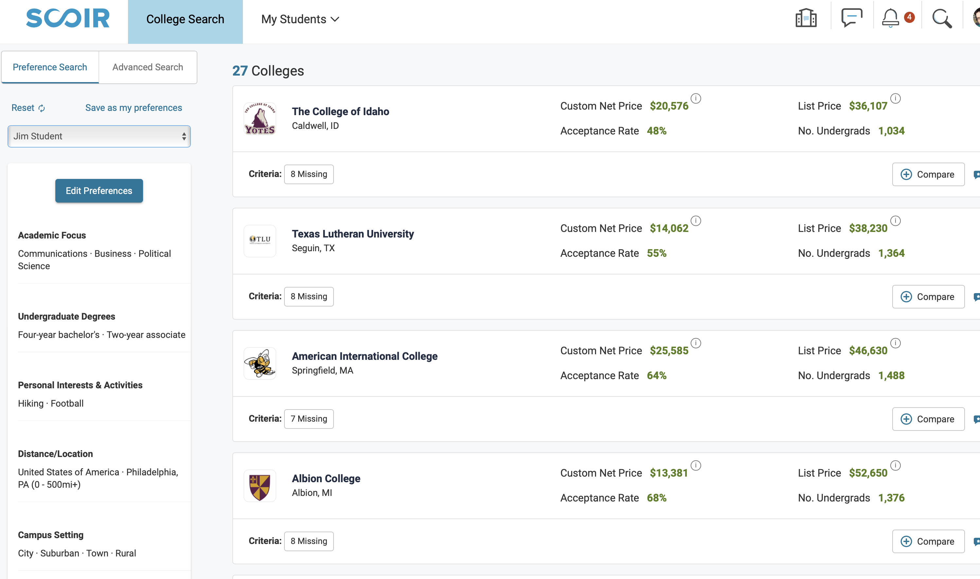Select the Preference Search tab
The image size is (980, 579).
coord(50,67)
